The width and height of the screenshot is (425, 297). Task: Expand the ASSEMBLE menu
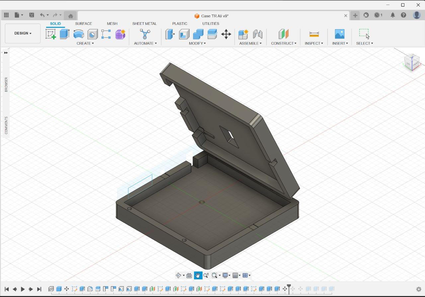[x=250, y=43]
